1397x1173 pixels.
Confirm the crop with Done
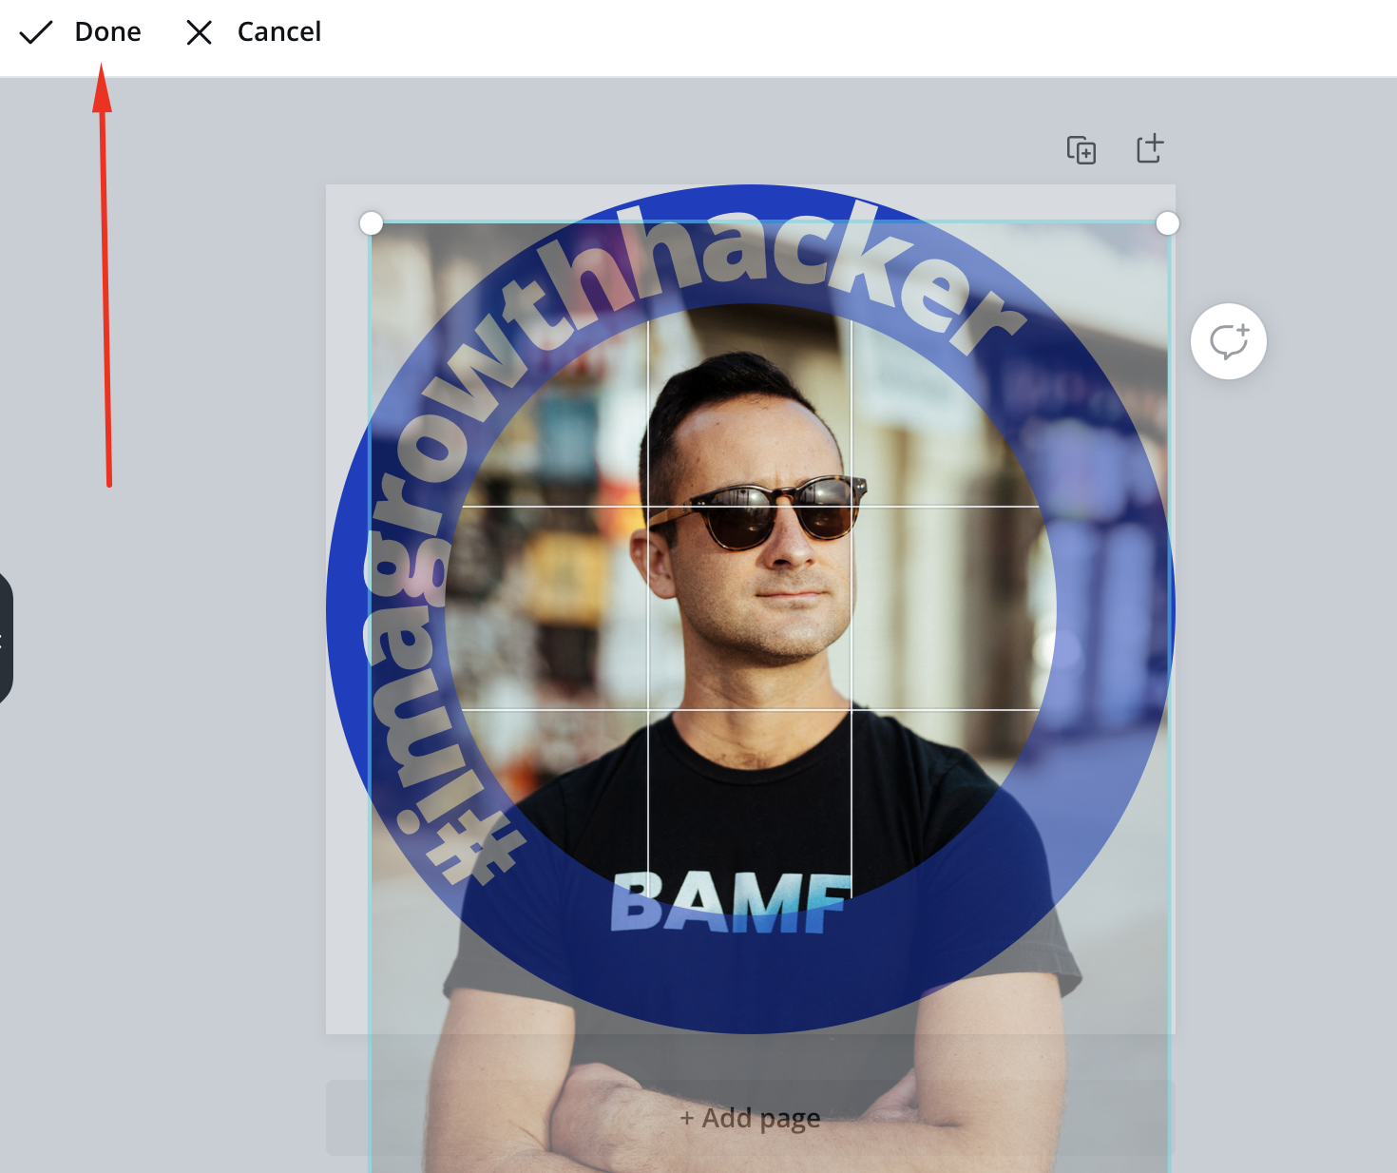pyautogui.click(x=81, y=32)
